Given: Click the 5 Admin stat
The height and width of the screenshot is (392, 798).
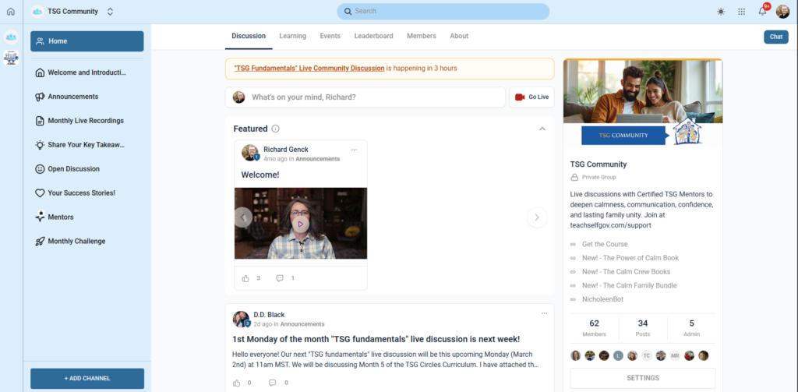Looking at the screenshot, I should [692, 328].
